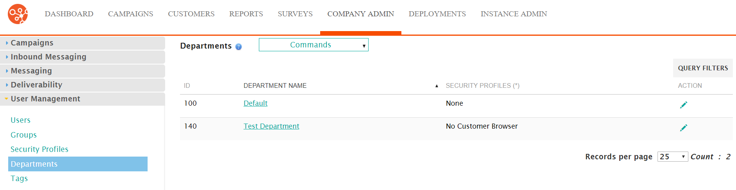Open the Users sidebar item

(x=20, y=120)
